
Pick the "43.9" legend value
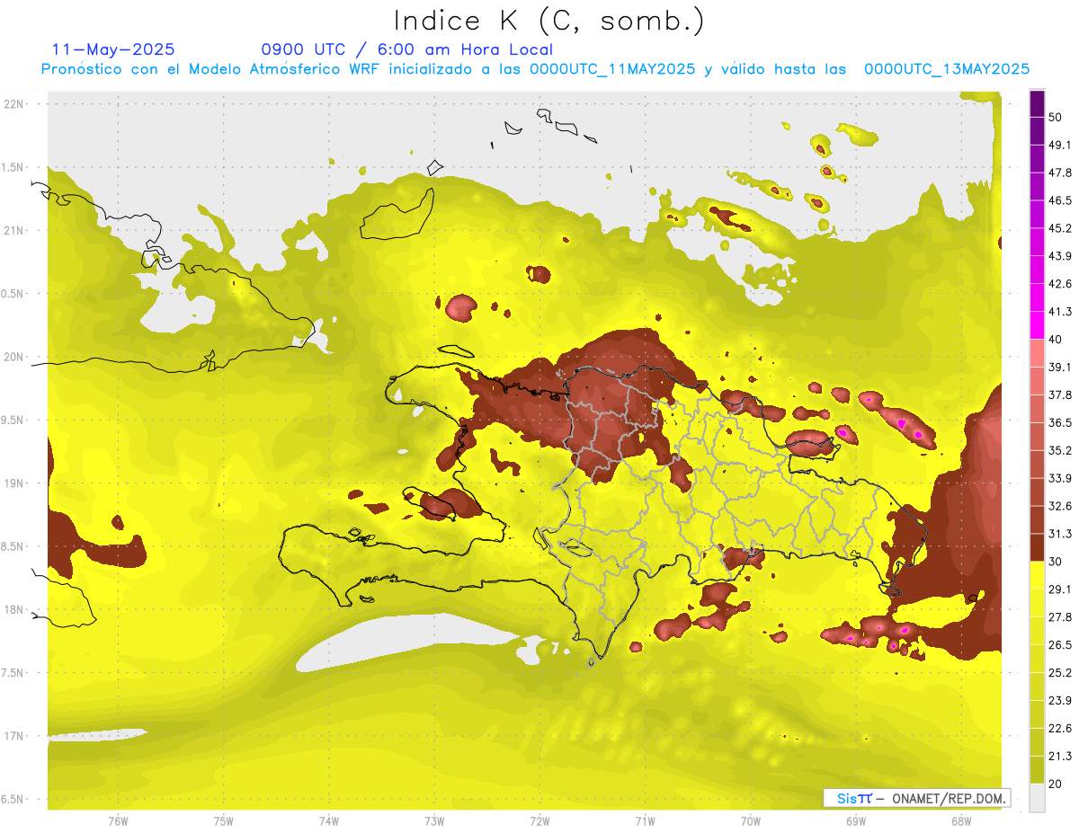[x=1060, y=256]
